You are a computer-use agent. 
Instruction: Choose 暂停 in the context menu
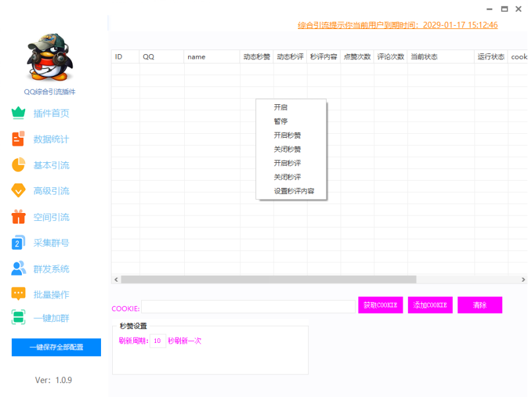coord(281,121)
